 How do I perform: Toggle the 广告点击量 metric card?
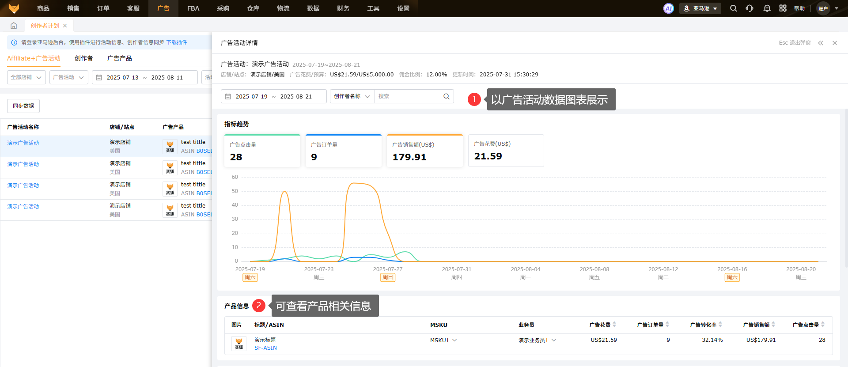[262, 151]
